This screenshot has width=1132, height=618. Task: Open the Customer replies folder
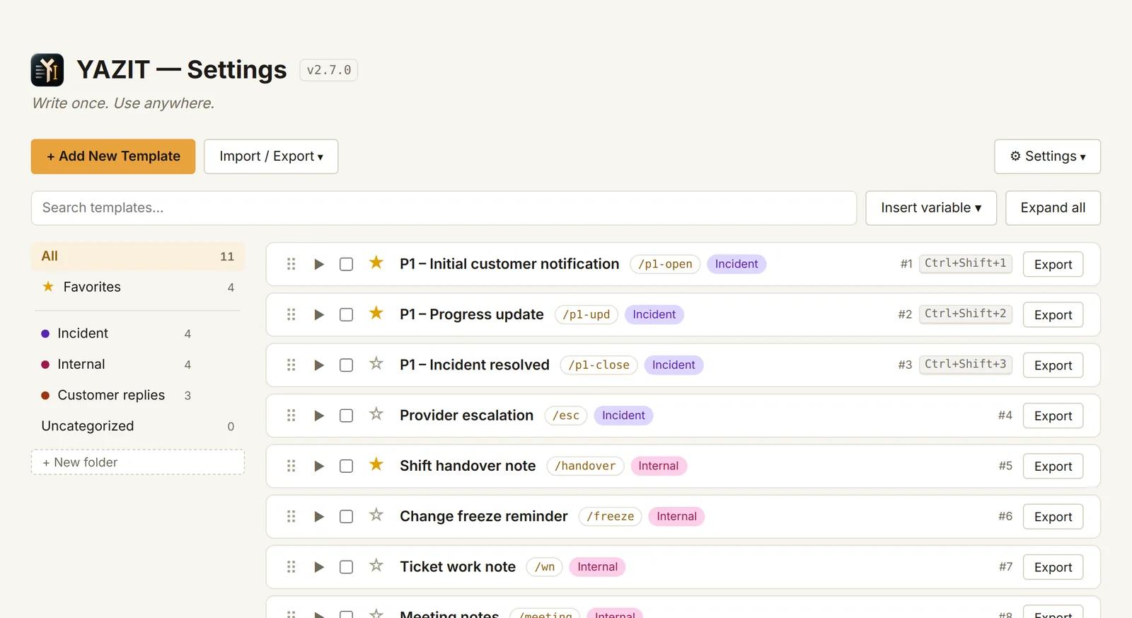point(116,395)
